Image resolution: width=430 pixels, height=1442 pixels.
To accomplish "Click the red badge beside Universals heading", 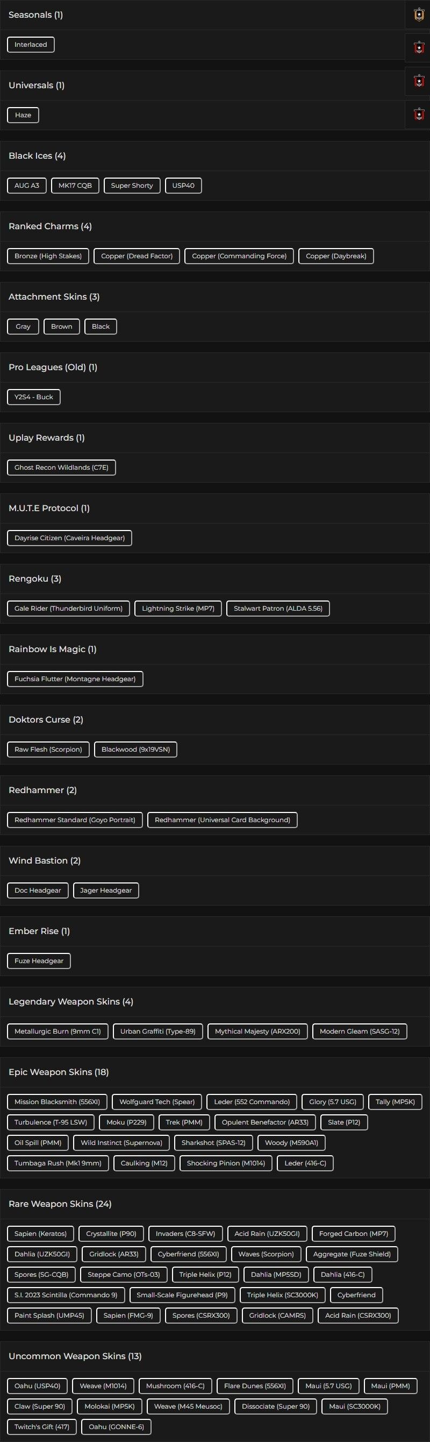I will coord(418,81).
